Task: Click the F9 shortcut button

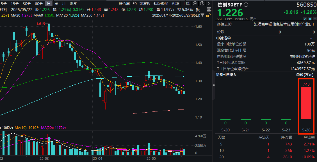Action: [x=135, y=3]
